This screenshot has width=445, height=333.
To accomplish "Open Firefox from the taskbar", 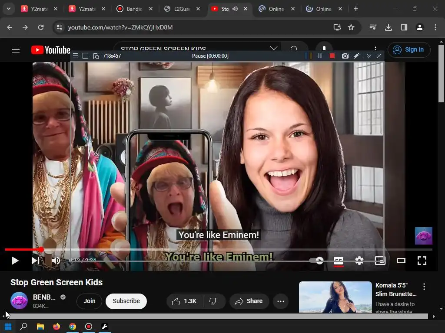I will tap(56, 327).
